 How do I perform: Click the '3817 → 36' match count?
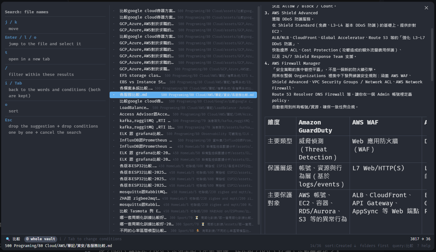pos(420,239)
